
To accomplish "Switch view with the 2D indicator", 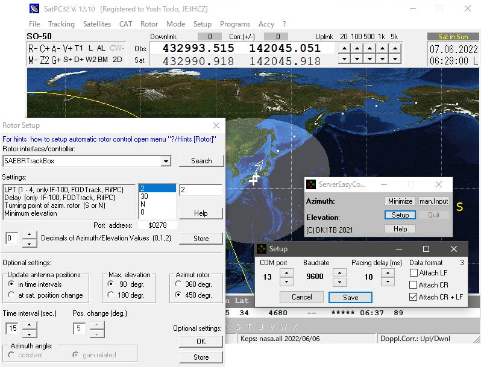I will pos(117,60).
